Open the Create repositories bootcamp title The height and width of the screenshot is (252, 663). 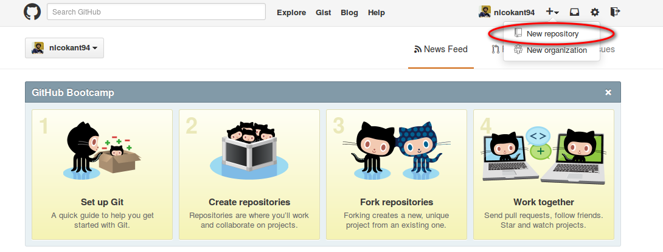pyautogui.click(x=249, y=202)
